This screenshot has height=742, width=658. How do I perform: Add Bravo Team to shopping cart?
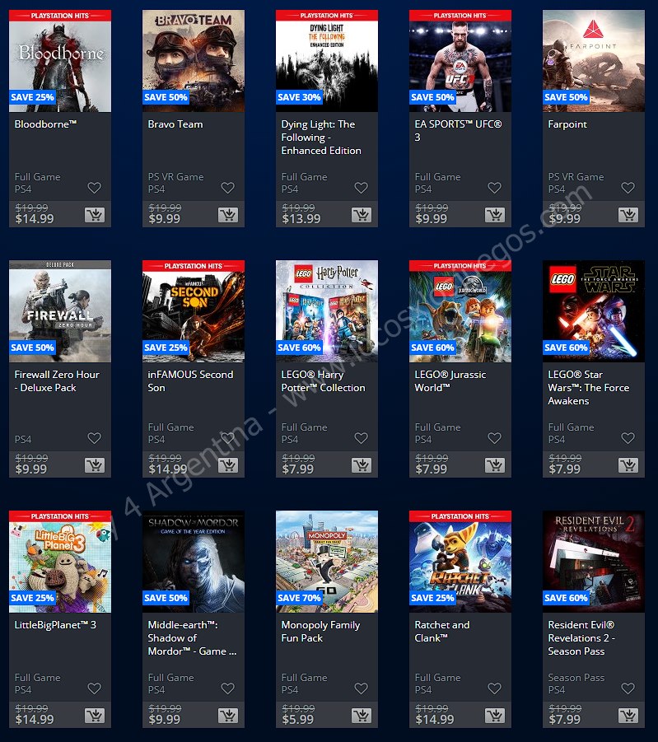click(x=228, y=215)
